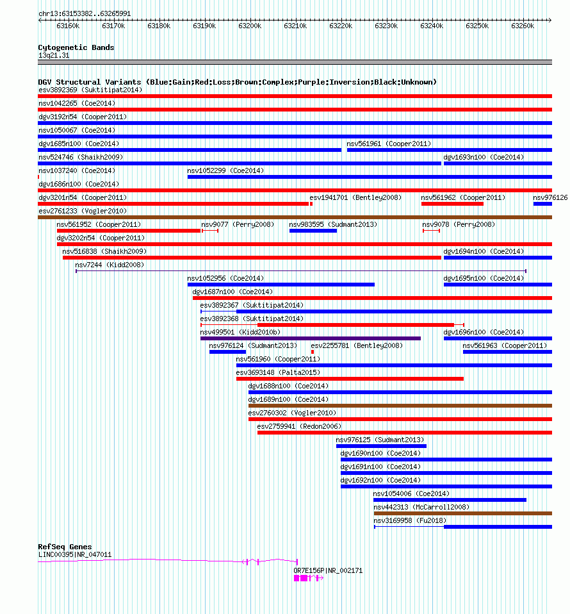
Task: Click esv2760302 (Vogler2010) label
Action: [x=292, y=413]
